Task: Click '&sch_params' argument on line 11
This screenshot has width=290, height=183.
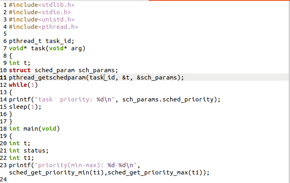Action: pyautogui.click(x=157, y=78)
